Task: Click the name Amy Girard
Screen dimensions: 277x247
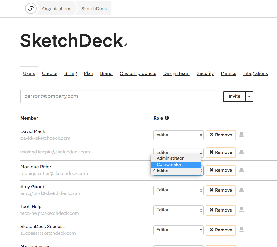Action: [32, 187]
